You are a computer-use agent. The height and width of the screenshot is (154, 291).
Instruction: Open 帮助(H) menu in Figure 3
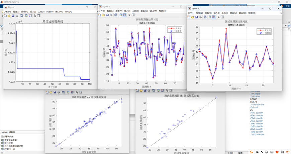coord(252,13)
